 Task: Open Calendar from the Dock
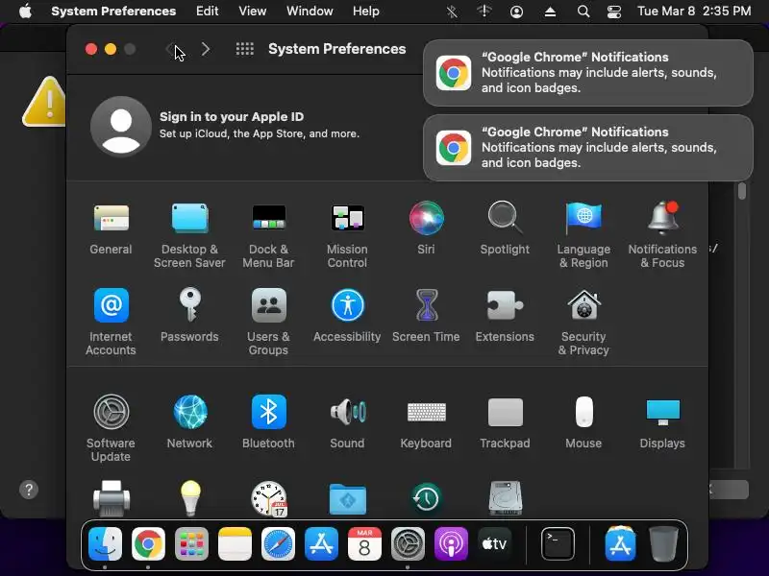pos(364,543)
